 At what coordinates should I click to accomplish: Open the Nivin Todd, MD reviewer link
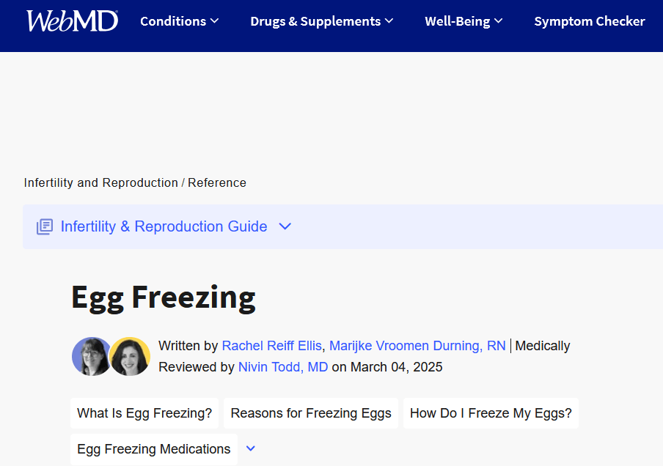click(283, 366)
